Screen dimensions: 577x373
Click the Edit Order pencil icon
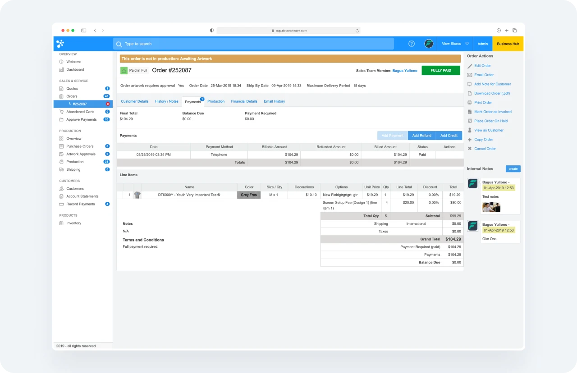tap(470, 66)
